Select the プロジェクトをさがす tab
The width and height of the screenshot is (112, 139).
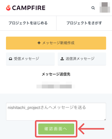point(84,23)
